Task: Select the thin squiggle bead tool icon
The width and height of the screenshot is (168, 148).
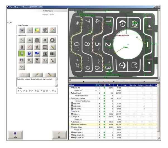Action: click(45, 60)
